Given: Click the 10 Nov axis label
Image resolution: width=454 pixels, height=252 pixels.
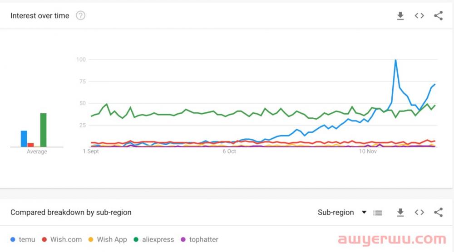Looking at the screenshot, I should [x=368, y=151].
